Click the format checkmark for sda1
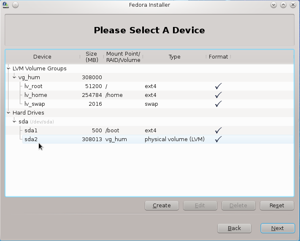 [x=218, y=130]
